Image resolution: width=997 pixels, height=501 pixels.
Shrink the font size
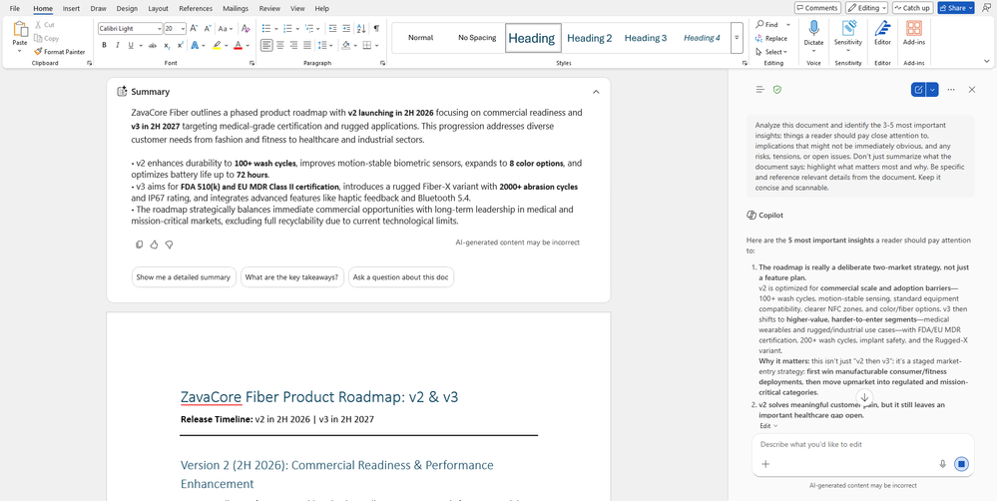point(208,29)
